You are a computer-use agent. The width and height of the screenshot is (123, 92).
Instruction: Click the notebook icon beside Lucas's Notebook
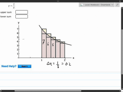pos(82,5)
